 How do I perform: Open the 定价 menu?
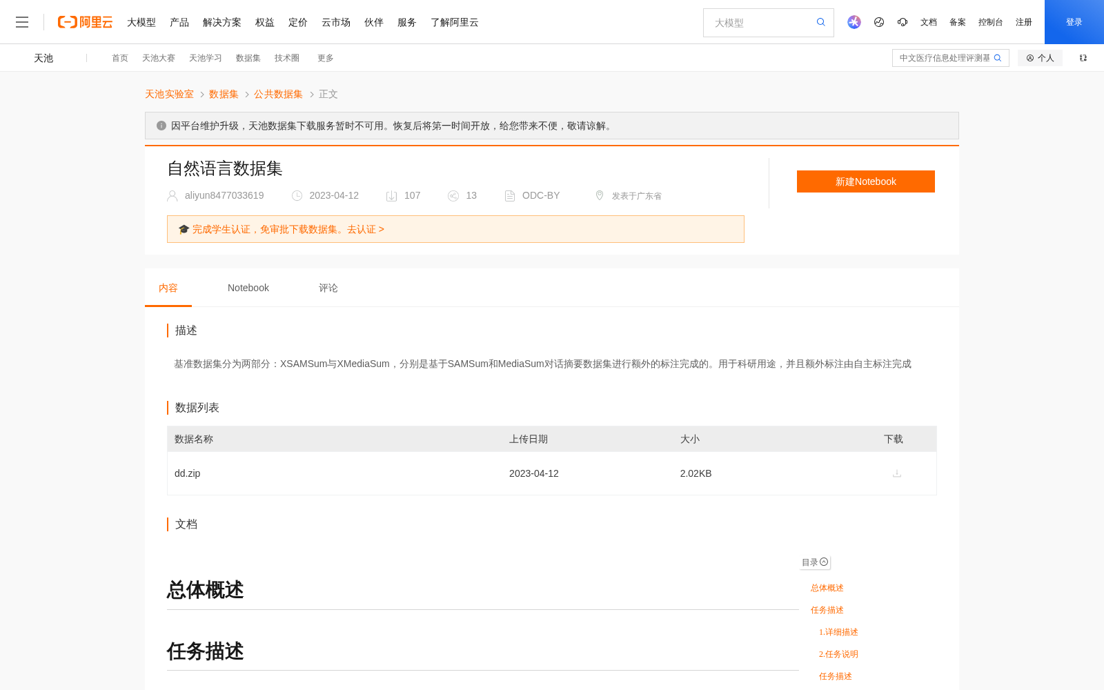[298, 22]
